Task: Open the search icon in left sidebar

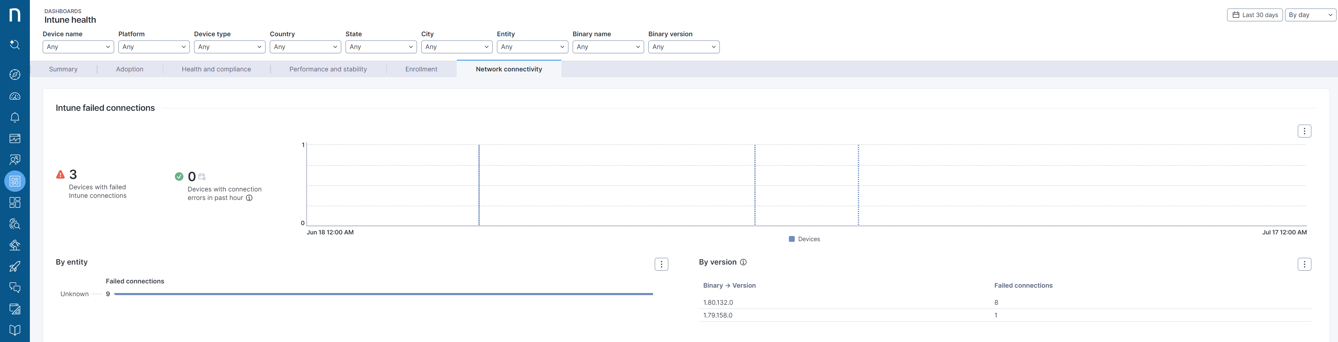Action: point(15,45)
